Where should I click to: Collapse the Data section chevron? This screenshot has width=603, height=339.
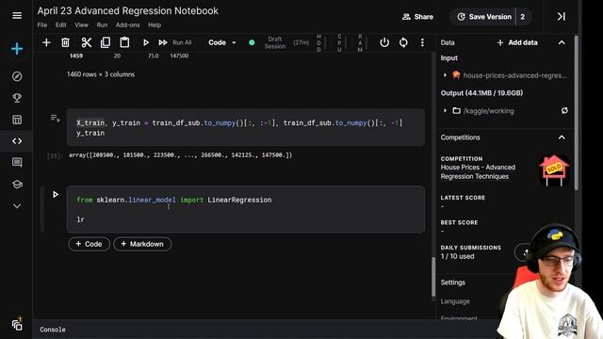pyautogui.click(x=562, y=42)
